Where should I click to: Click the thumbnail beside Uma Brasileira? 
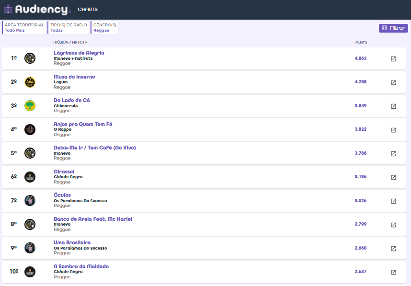point(30,248)
